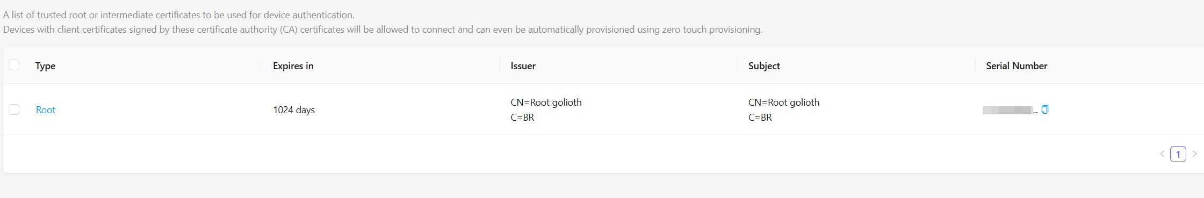Click the Expires in column header

pos(293,66)
